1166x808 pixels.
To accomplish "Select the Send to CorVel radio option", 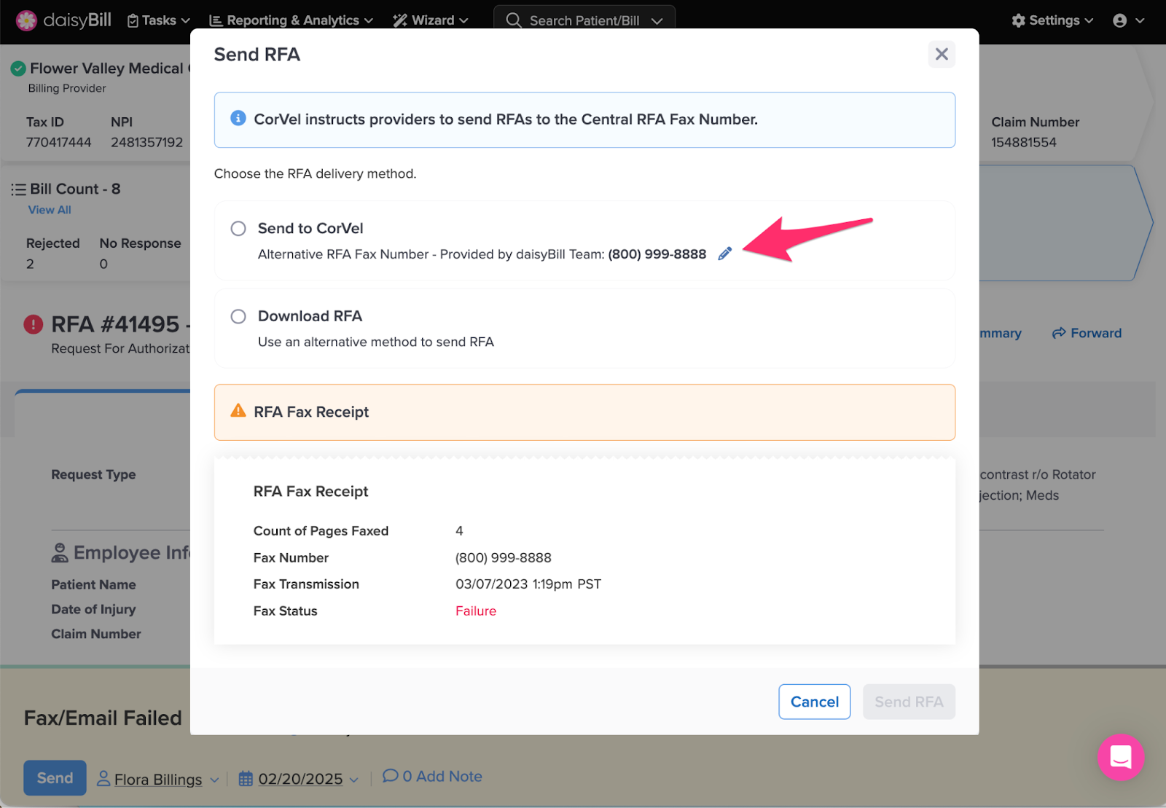I will click(x=238, y=229).
